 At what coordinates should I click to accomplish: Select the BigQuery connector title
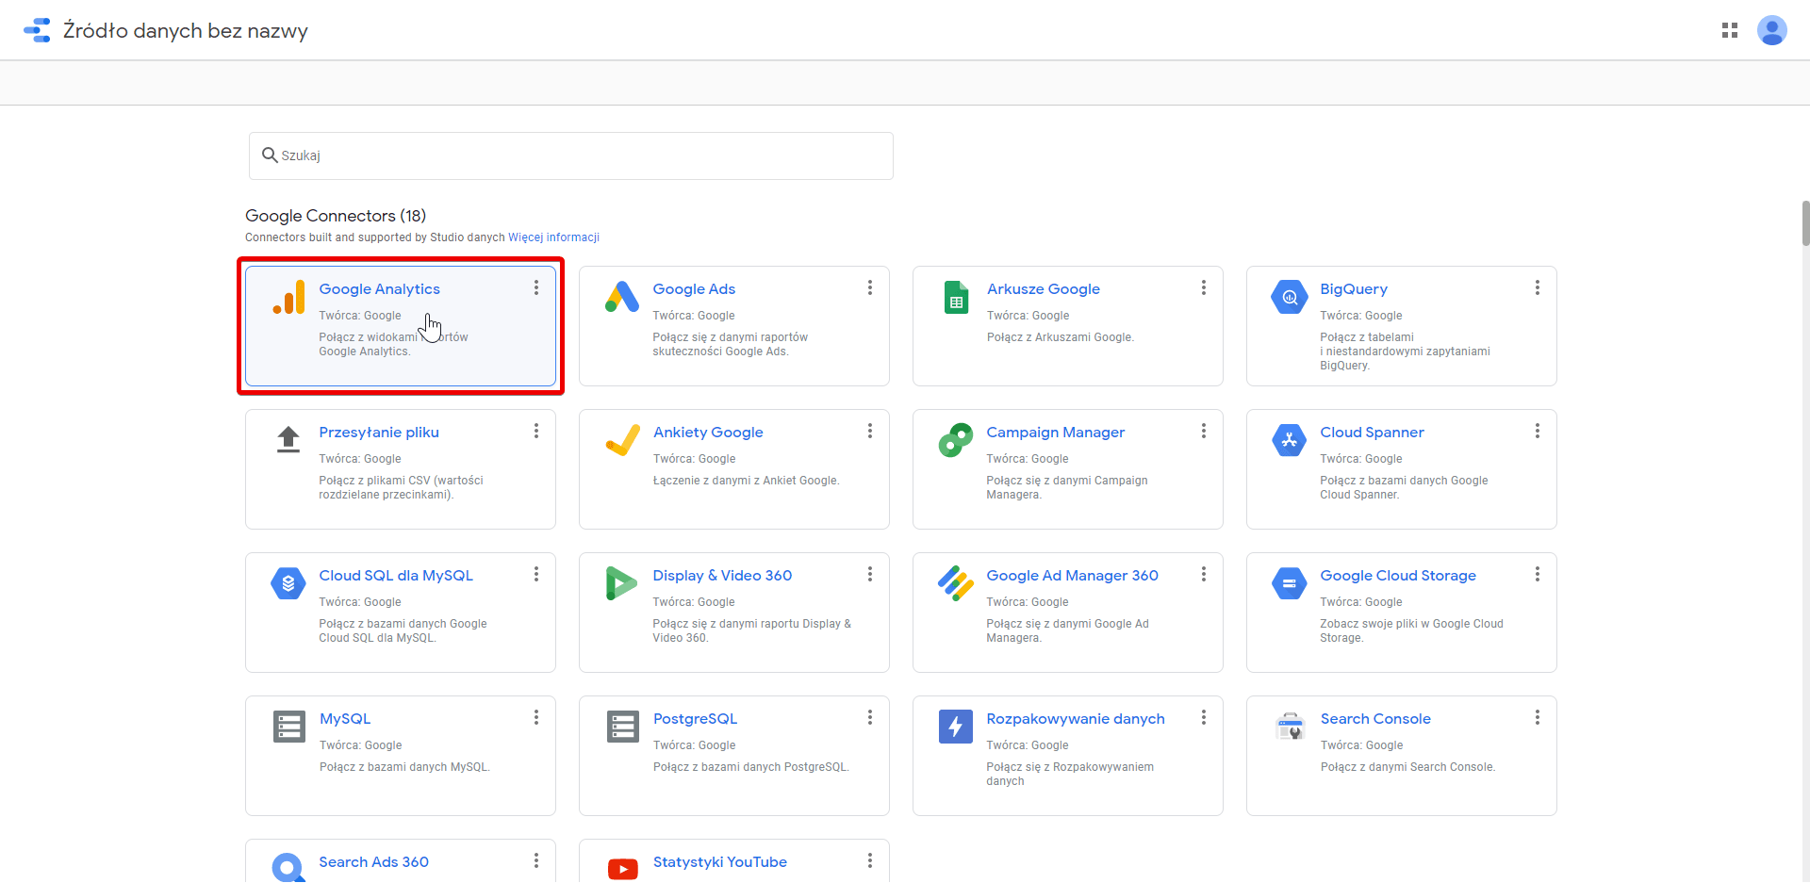point(1354,289)
